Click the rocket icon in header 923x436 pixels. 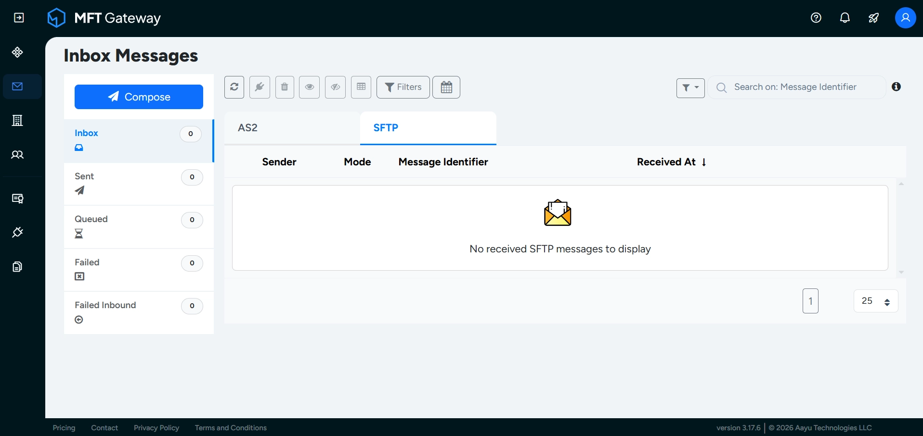(x=874, y=18)
